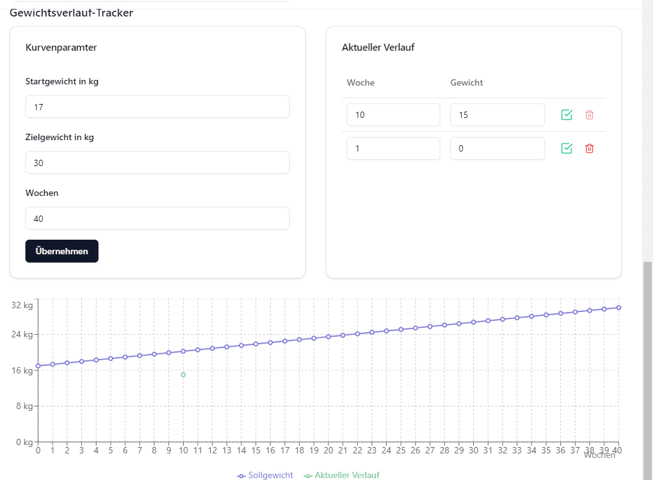The image size is (653, 480).
Task: Focus the Startgewicht in kg field
Action: [158, 107]
